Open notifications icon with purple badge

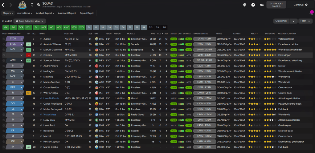pyautogui.click(x=311, y=13)
